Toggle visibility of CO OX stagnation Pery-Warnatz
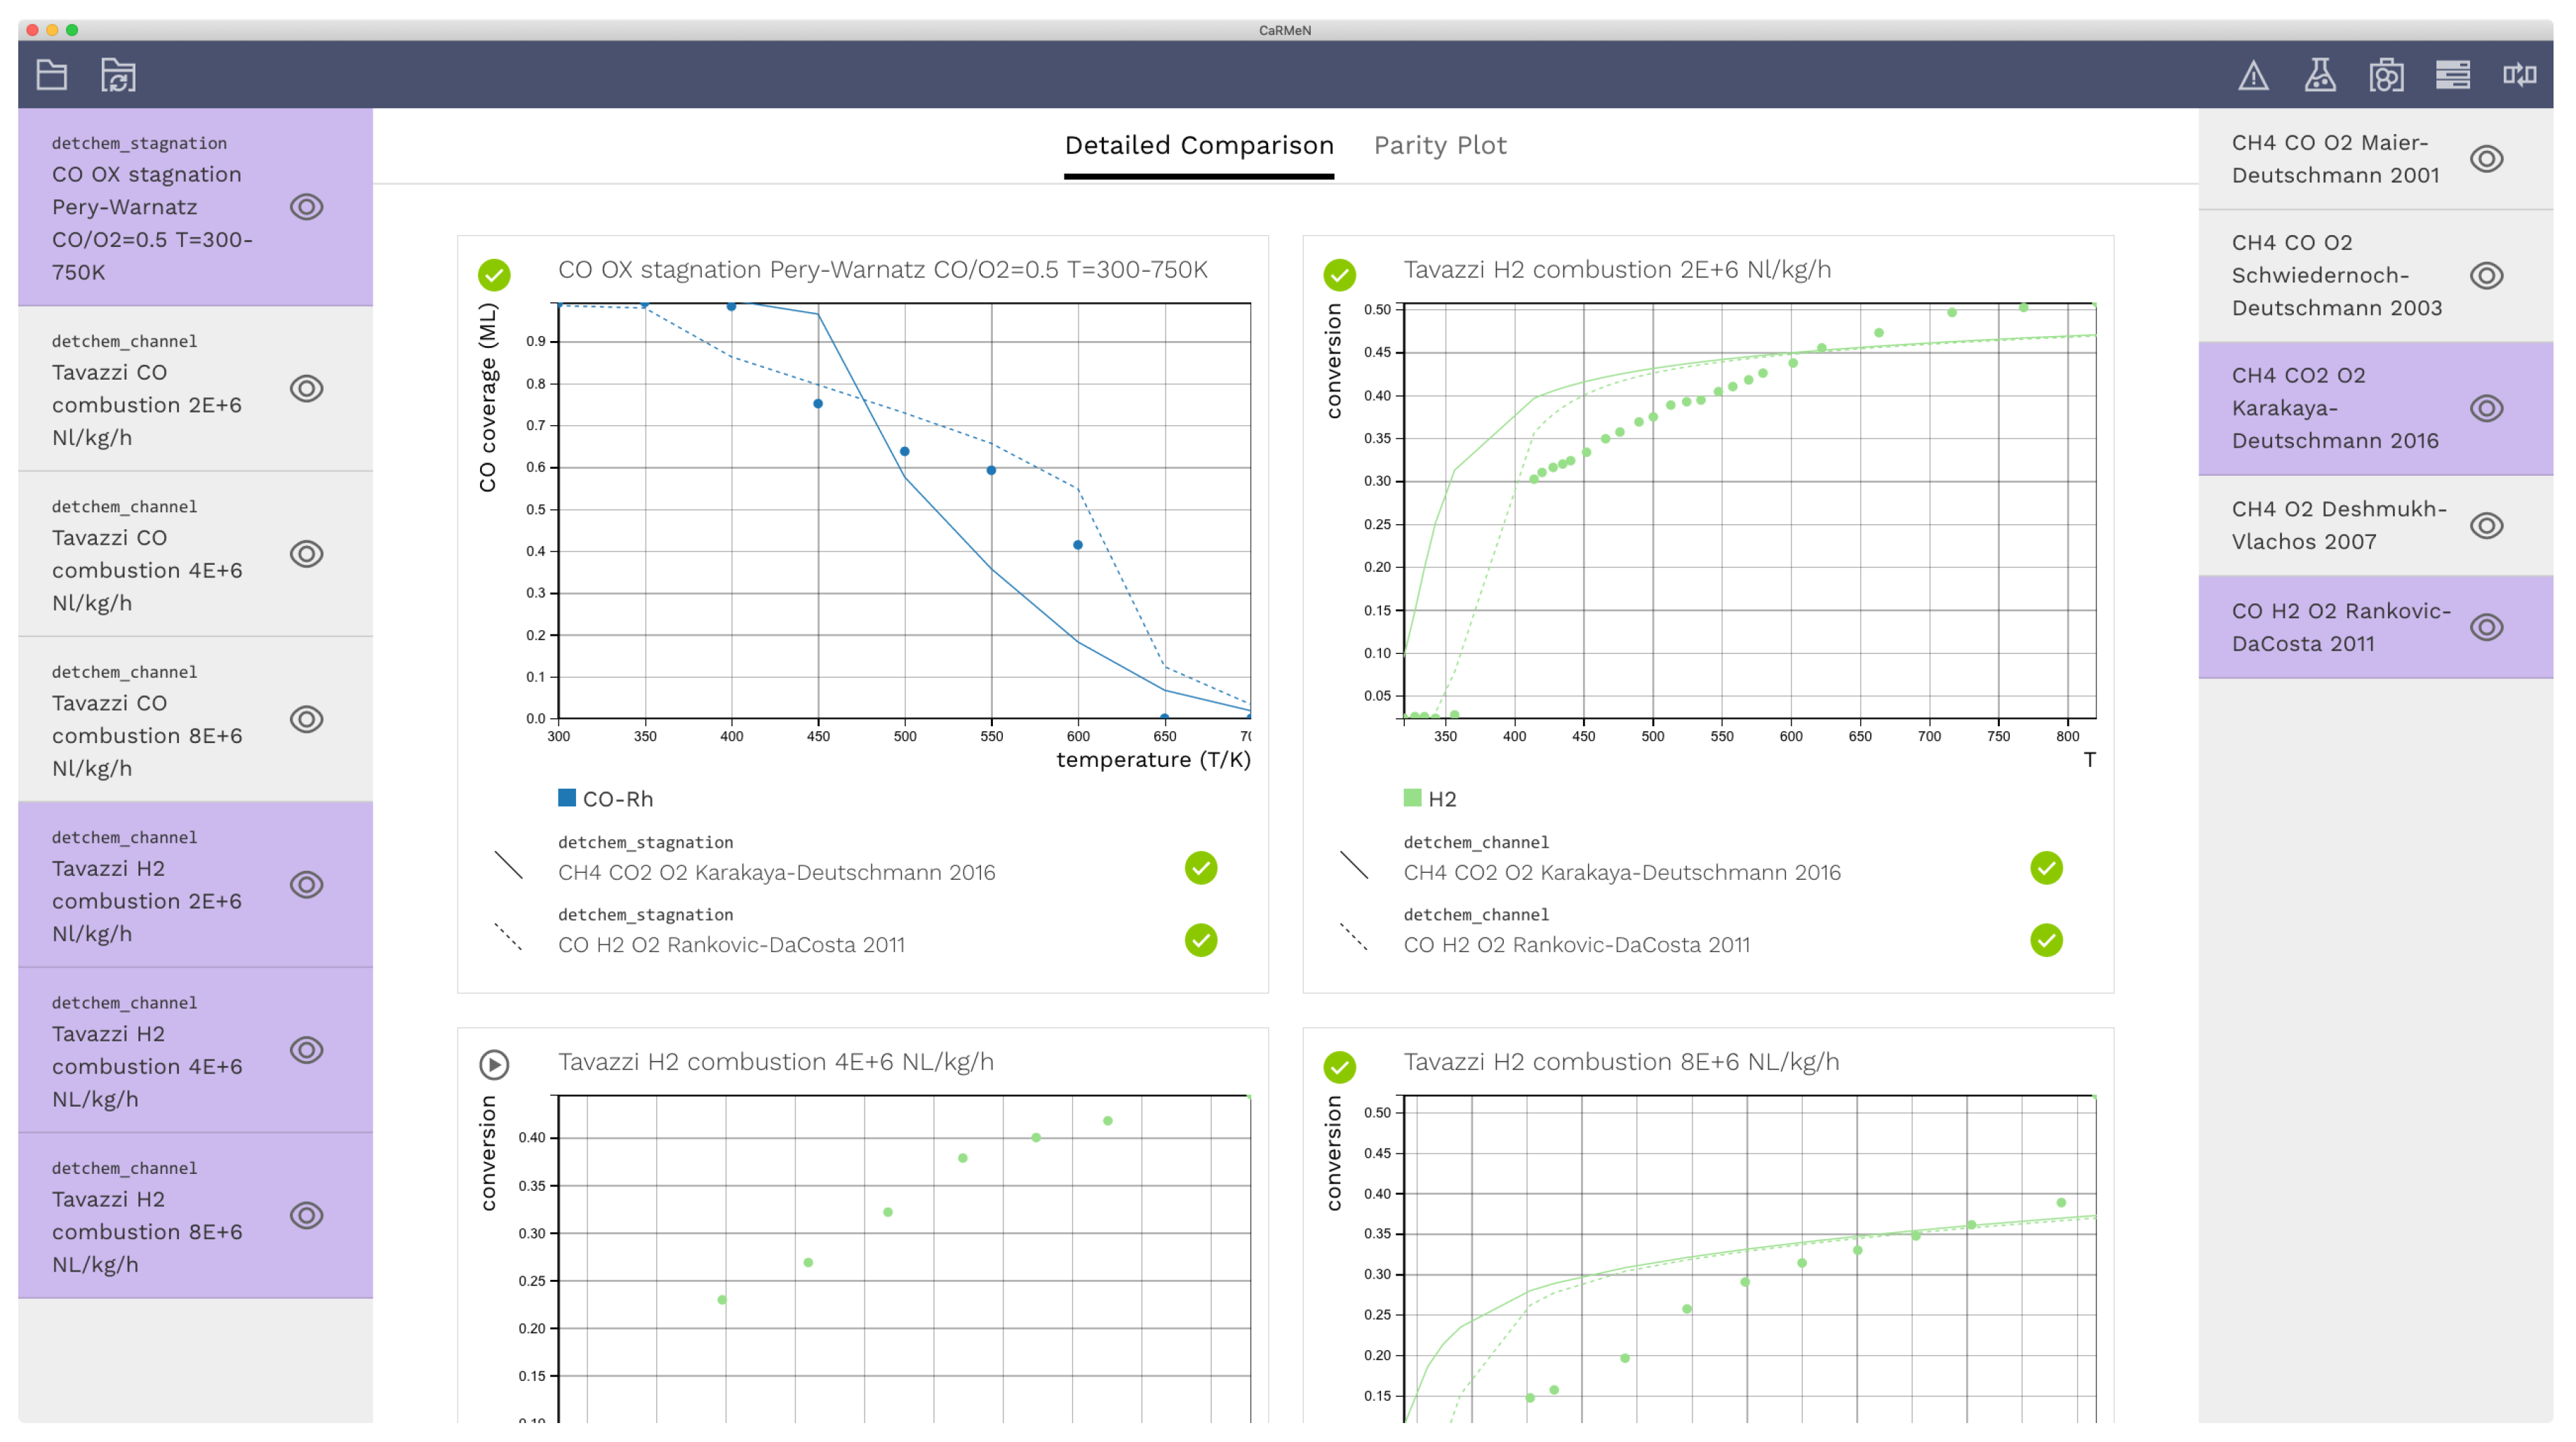This screenshot has height=1442, width=2576. click(x=306, y=207)
